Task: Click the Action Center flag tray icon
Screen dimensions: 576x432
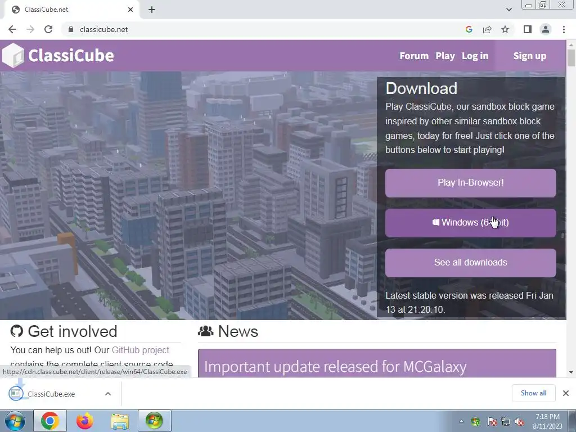Action: coord(492,422)
